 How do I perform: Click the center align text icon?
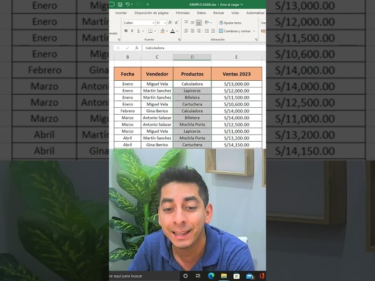193,31
